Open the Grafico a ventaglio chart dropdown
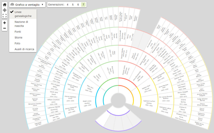 [x=27, y=5]
